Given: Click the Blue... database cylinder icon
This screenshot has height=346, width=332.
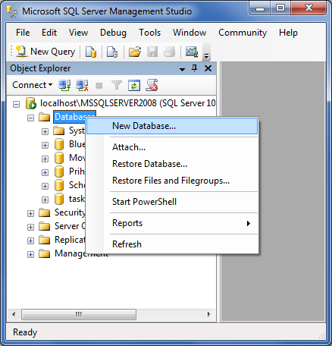Looking at the screenshot, I should pos(59,144).
